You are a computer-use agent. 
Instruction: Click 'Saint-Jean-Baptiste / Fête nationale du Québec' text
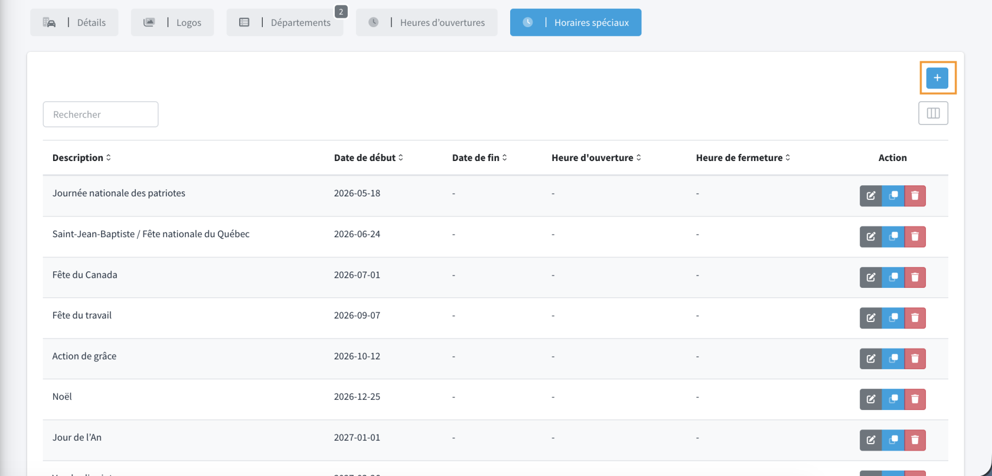pyautogui.click(x=151, y=234)
